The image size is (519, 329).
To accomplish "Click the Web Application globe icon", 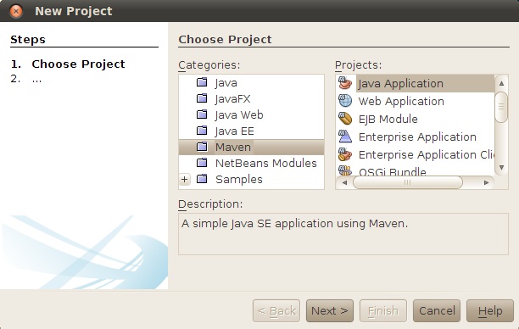I will (x=345, y=101).
